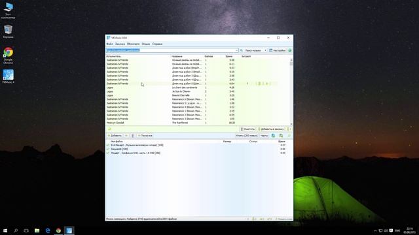Open the Windows Start menu
This screenshot has width=419, height=235.
[x=5, y=230]
